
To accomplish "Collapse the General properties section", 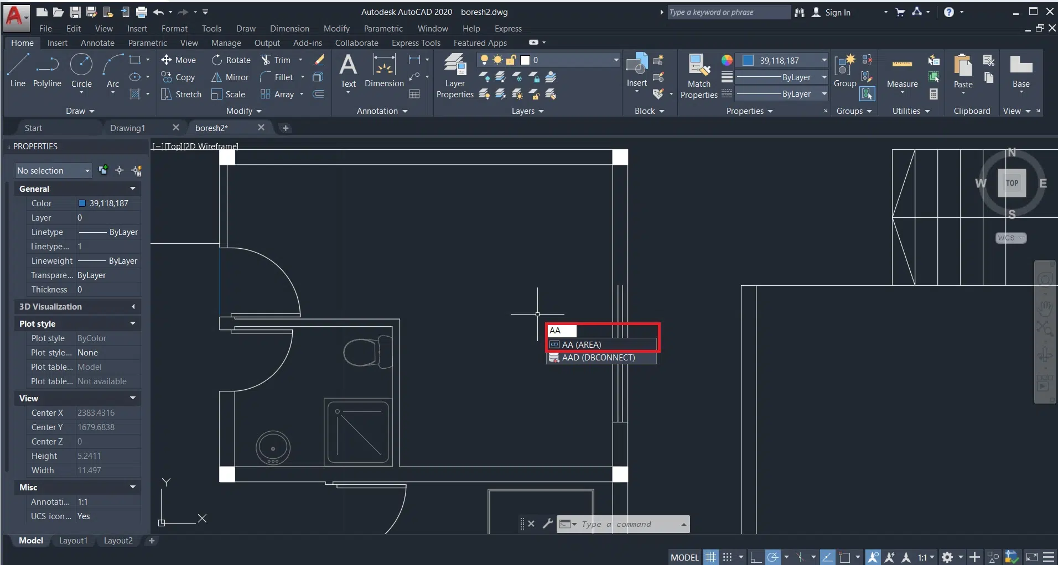I will point(133,189).
